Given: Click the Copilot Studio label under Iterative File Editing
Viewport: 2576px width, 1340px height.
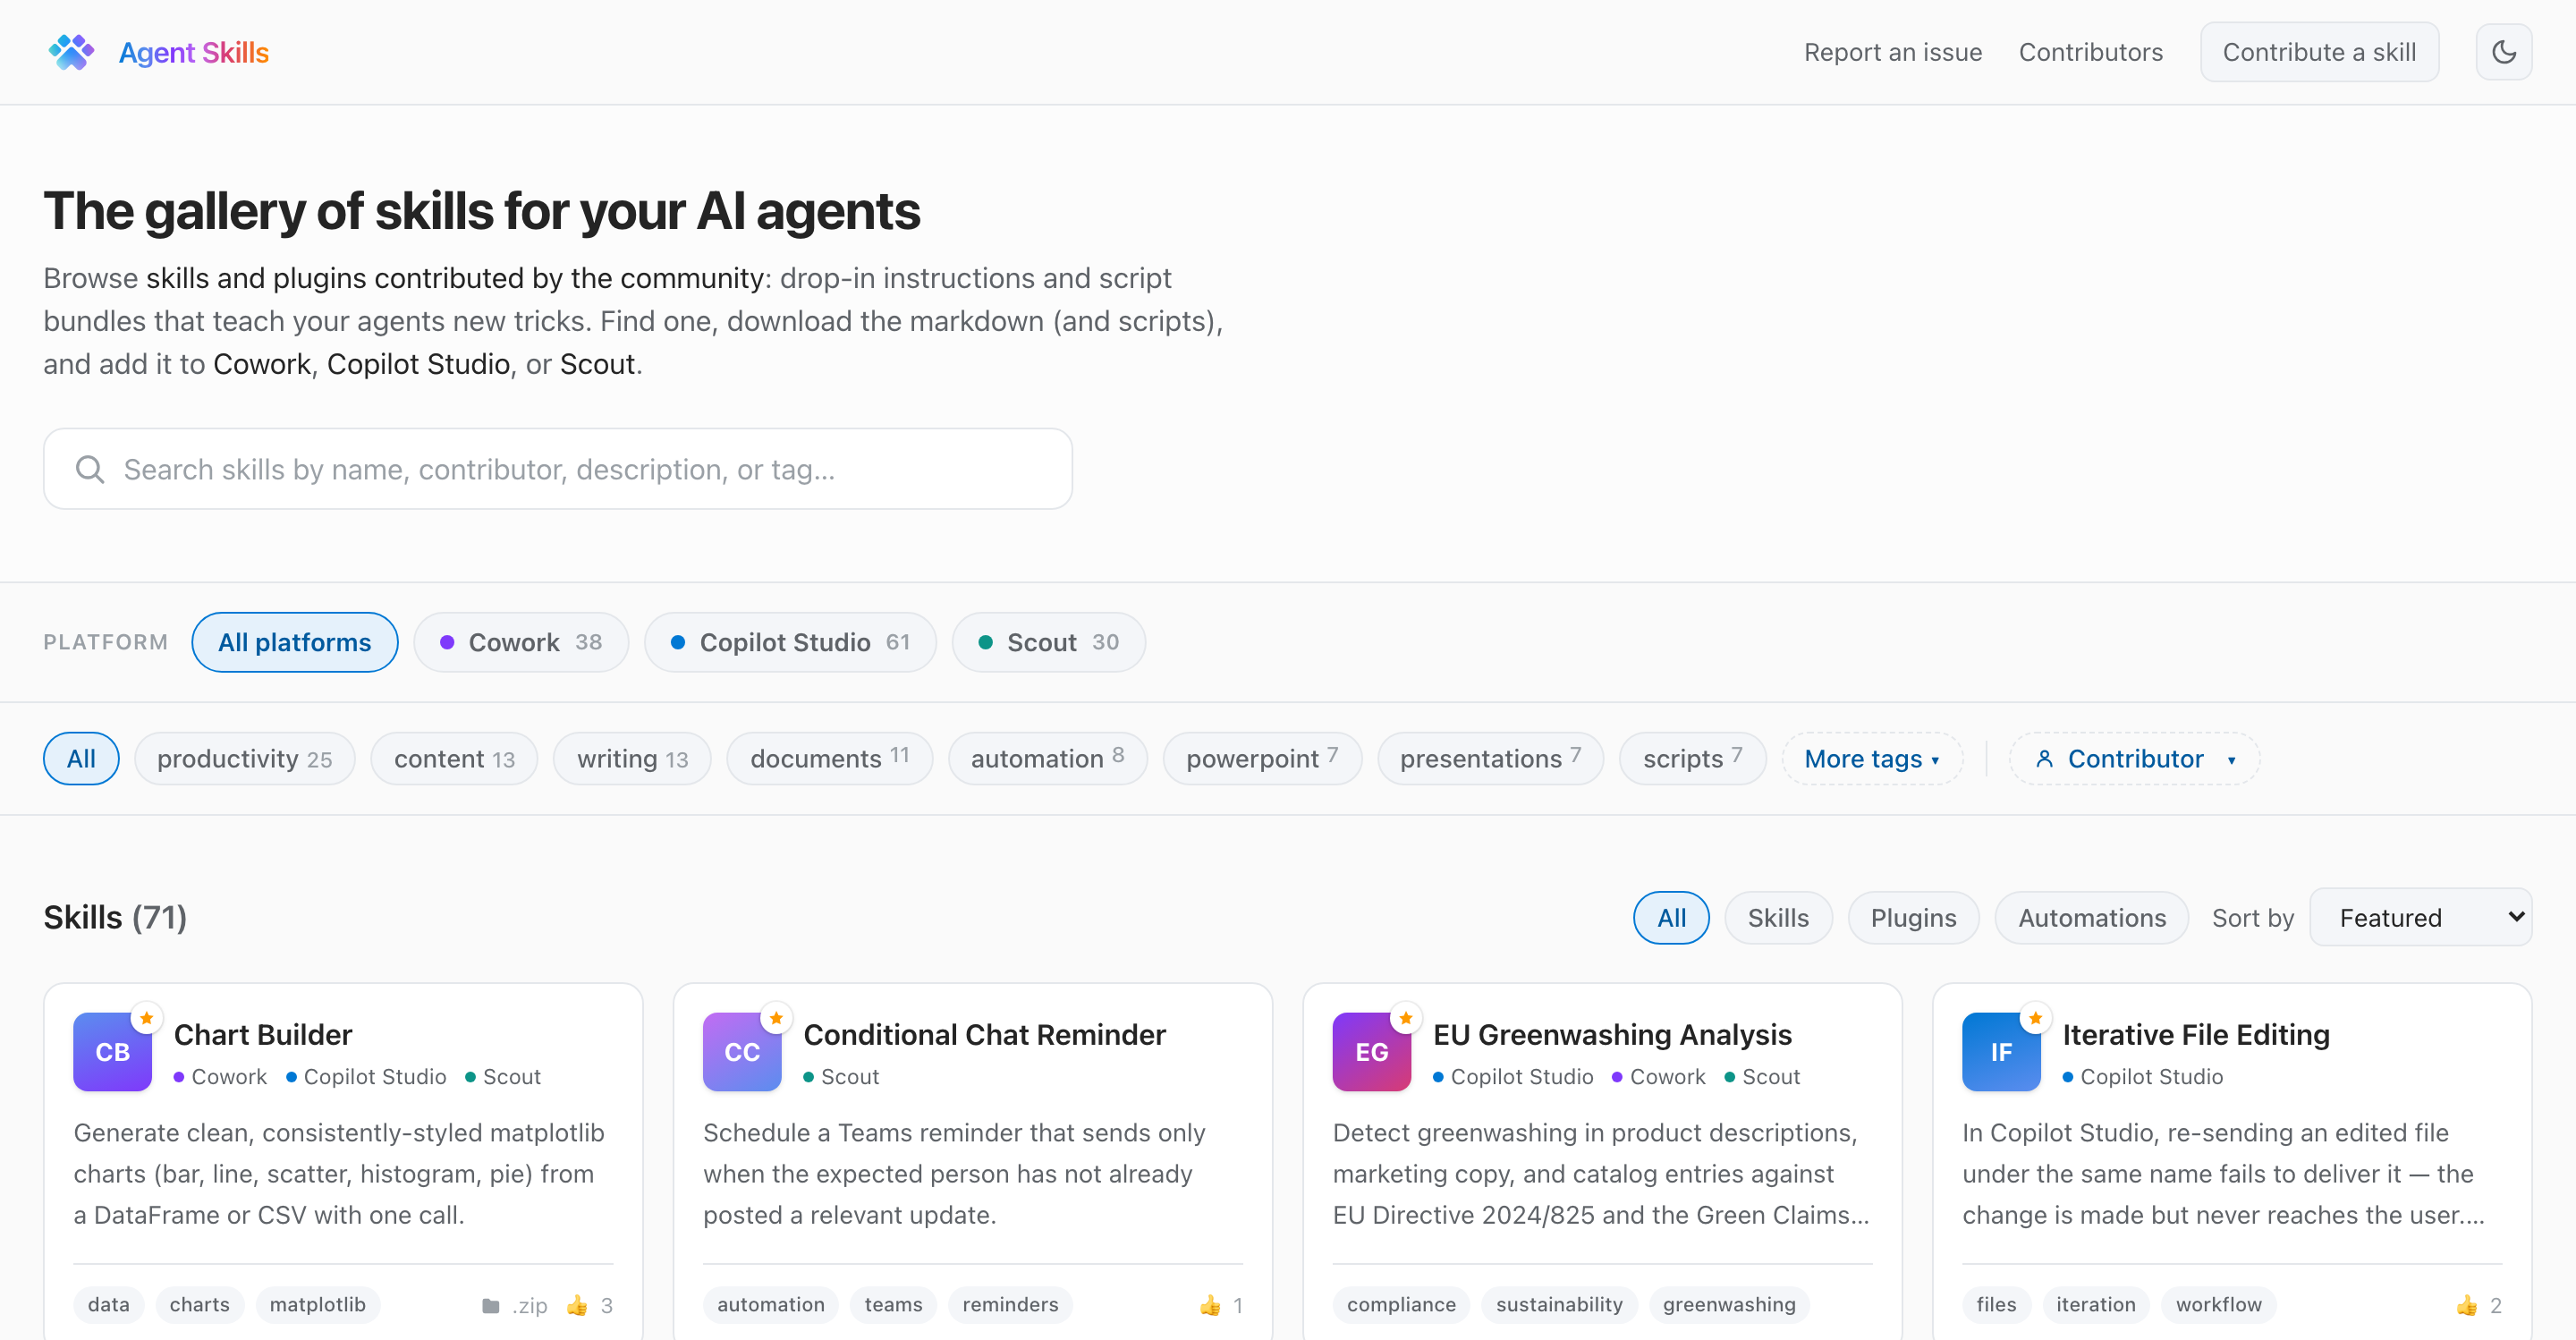Looking at the screenshot, I should pyautogui.click(x=2143, y=1077).
